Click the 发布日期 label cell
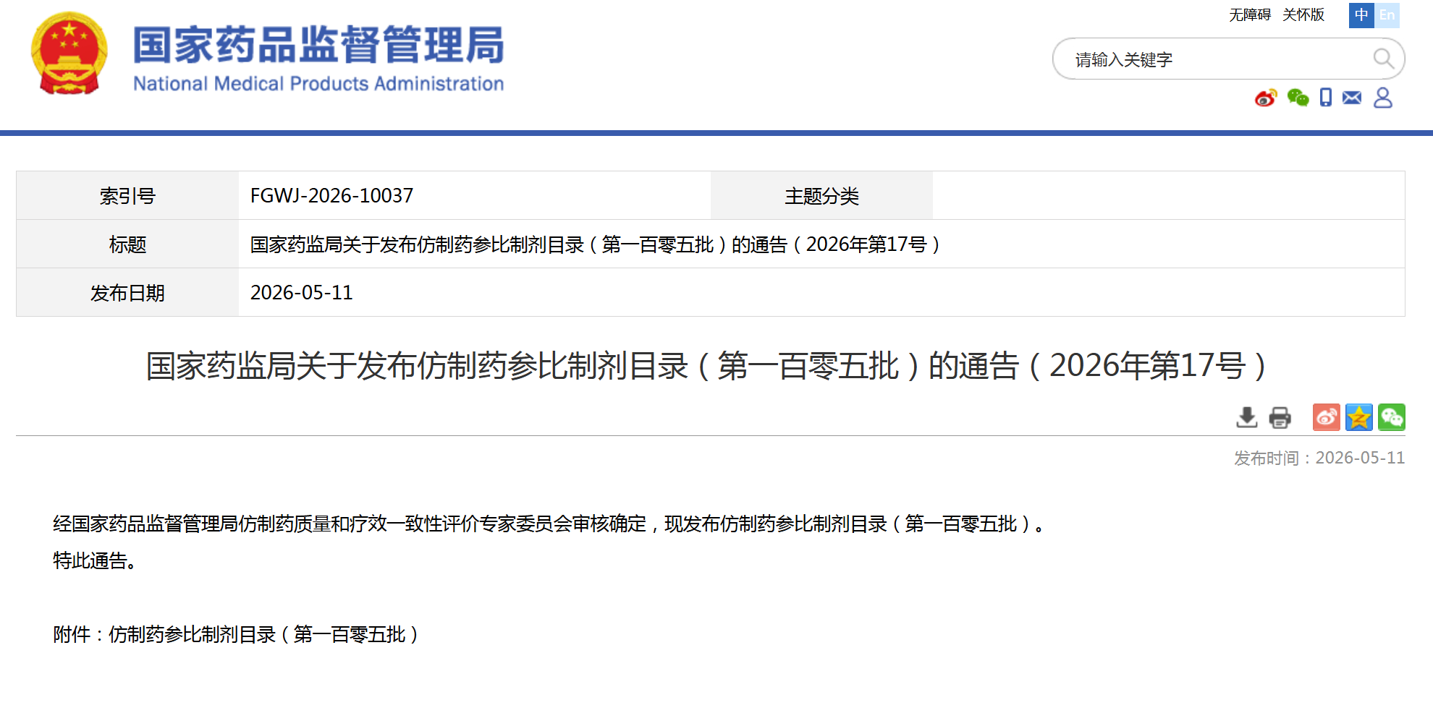This screenshot has height=713, width=1433. [x=127, y=293]
